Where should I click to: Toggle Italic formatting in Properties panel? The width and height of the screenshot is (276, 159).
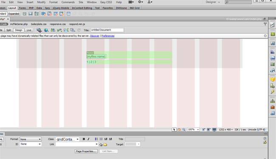pos(88,139)
